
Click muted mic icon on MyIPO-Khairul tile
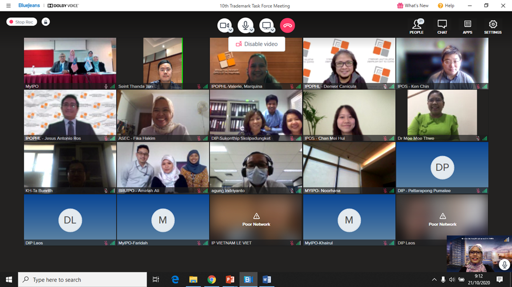[x=385, y=243]
